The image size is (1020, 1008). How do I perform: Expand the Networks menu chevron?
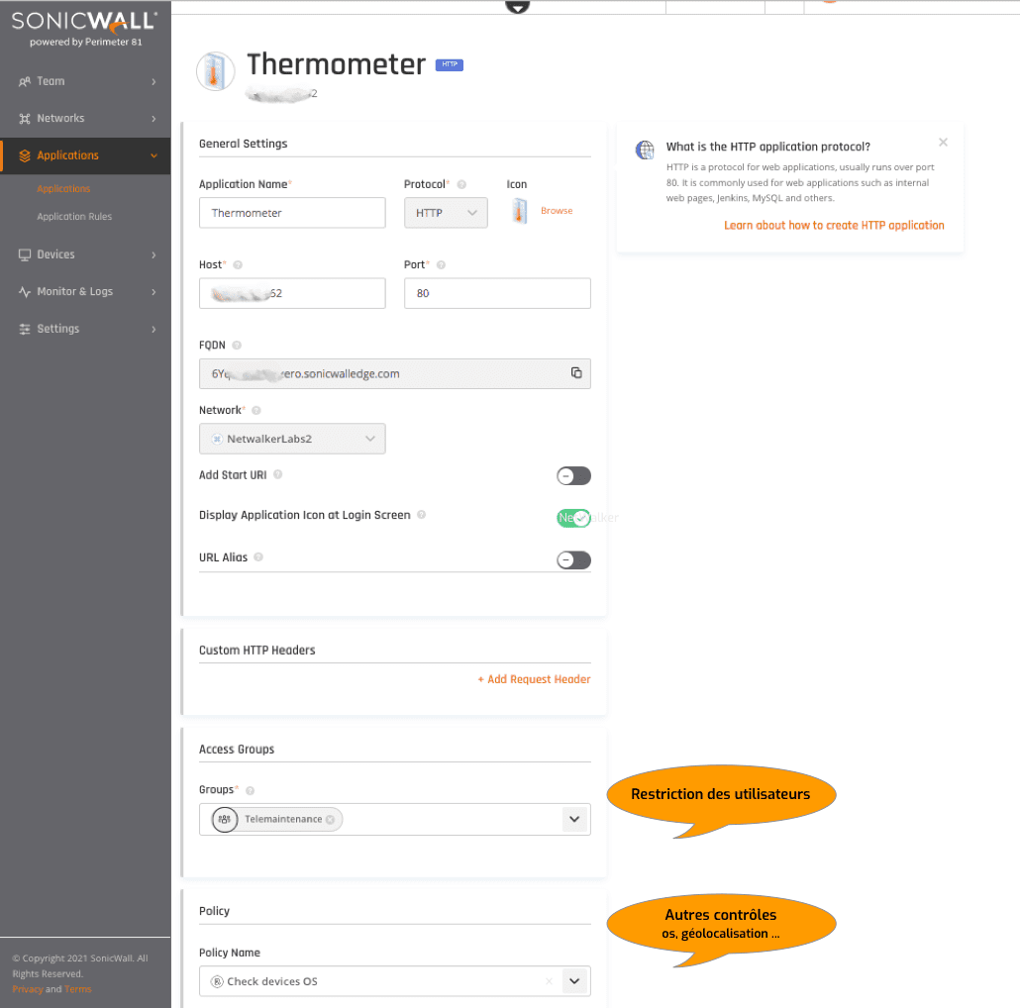pyautogui.click(x=154, y=119)
